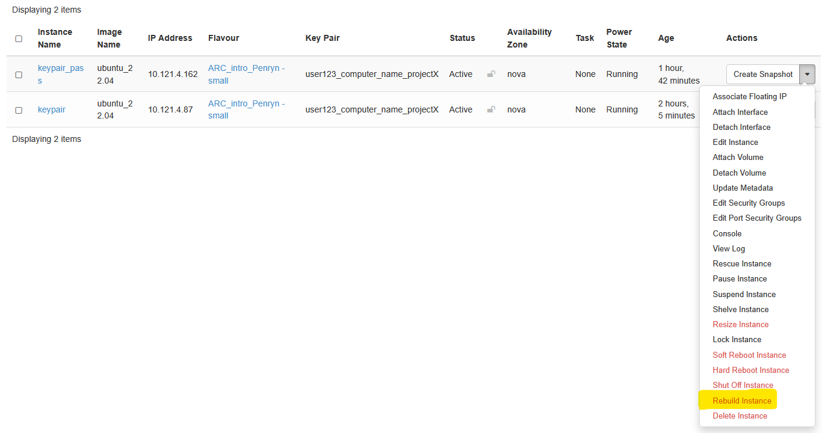The image size is (822, 433).
Task: Click the Task column header
Action: tap(585, 38)
